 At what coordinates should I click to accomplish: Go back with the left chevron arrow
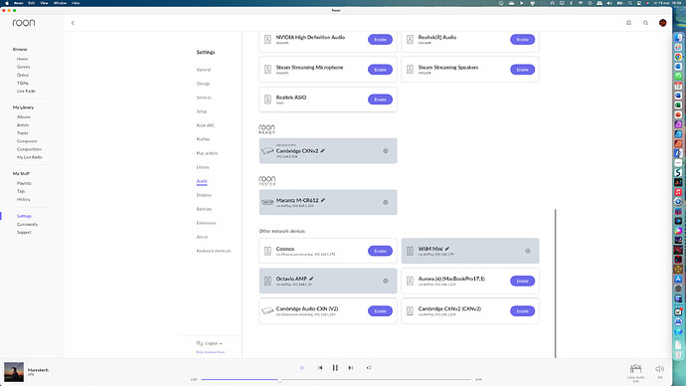click(x=73, y=23)
